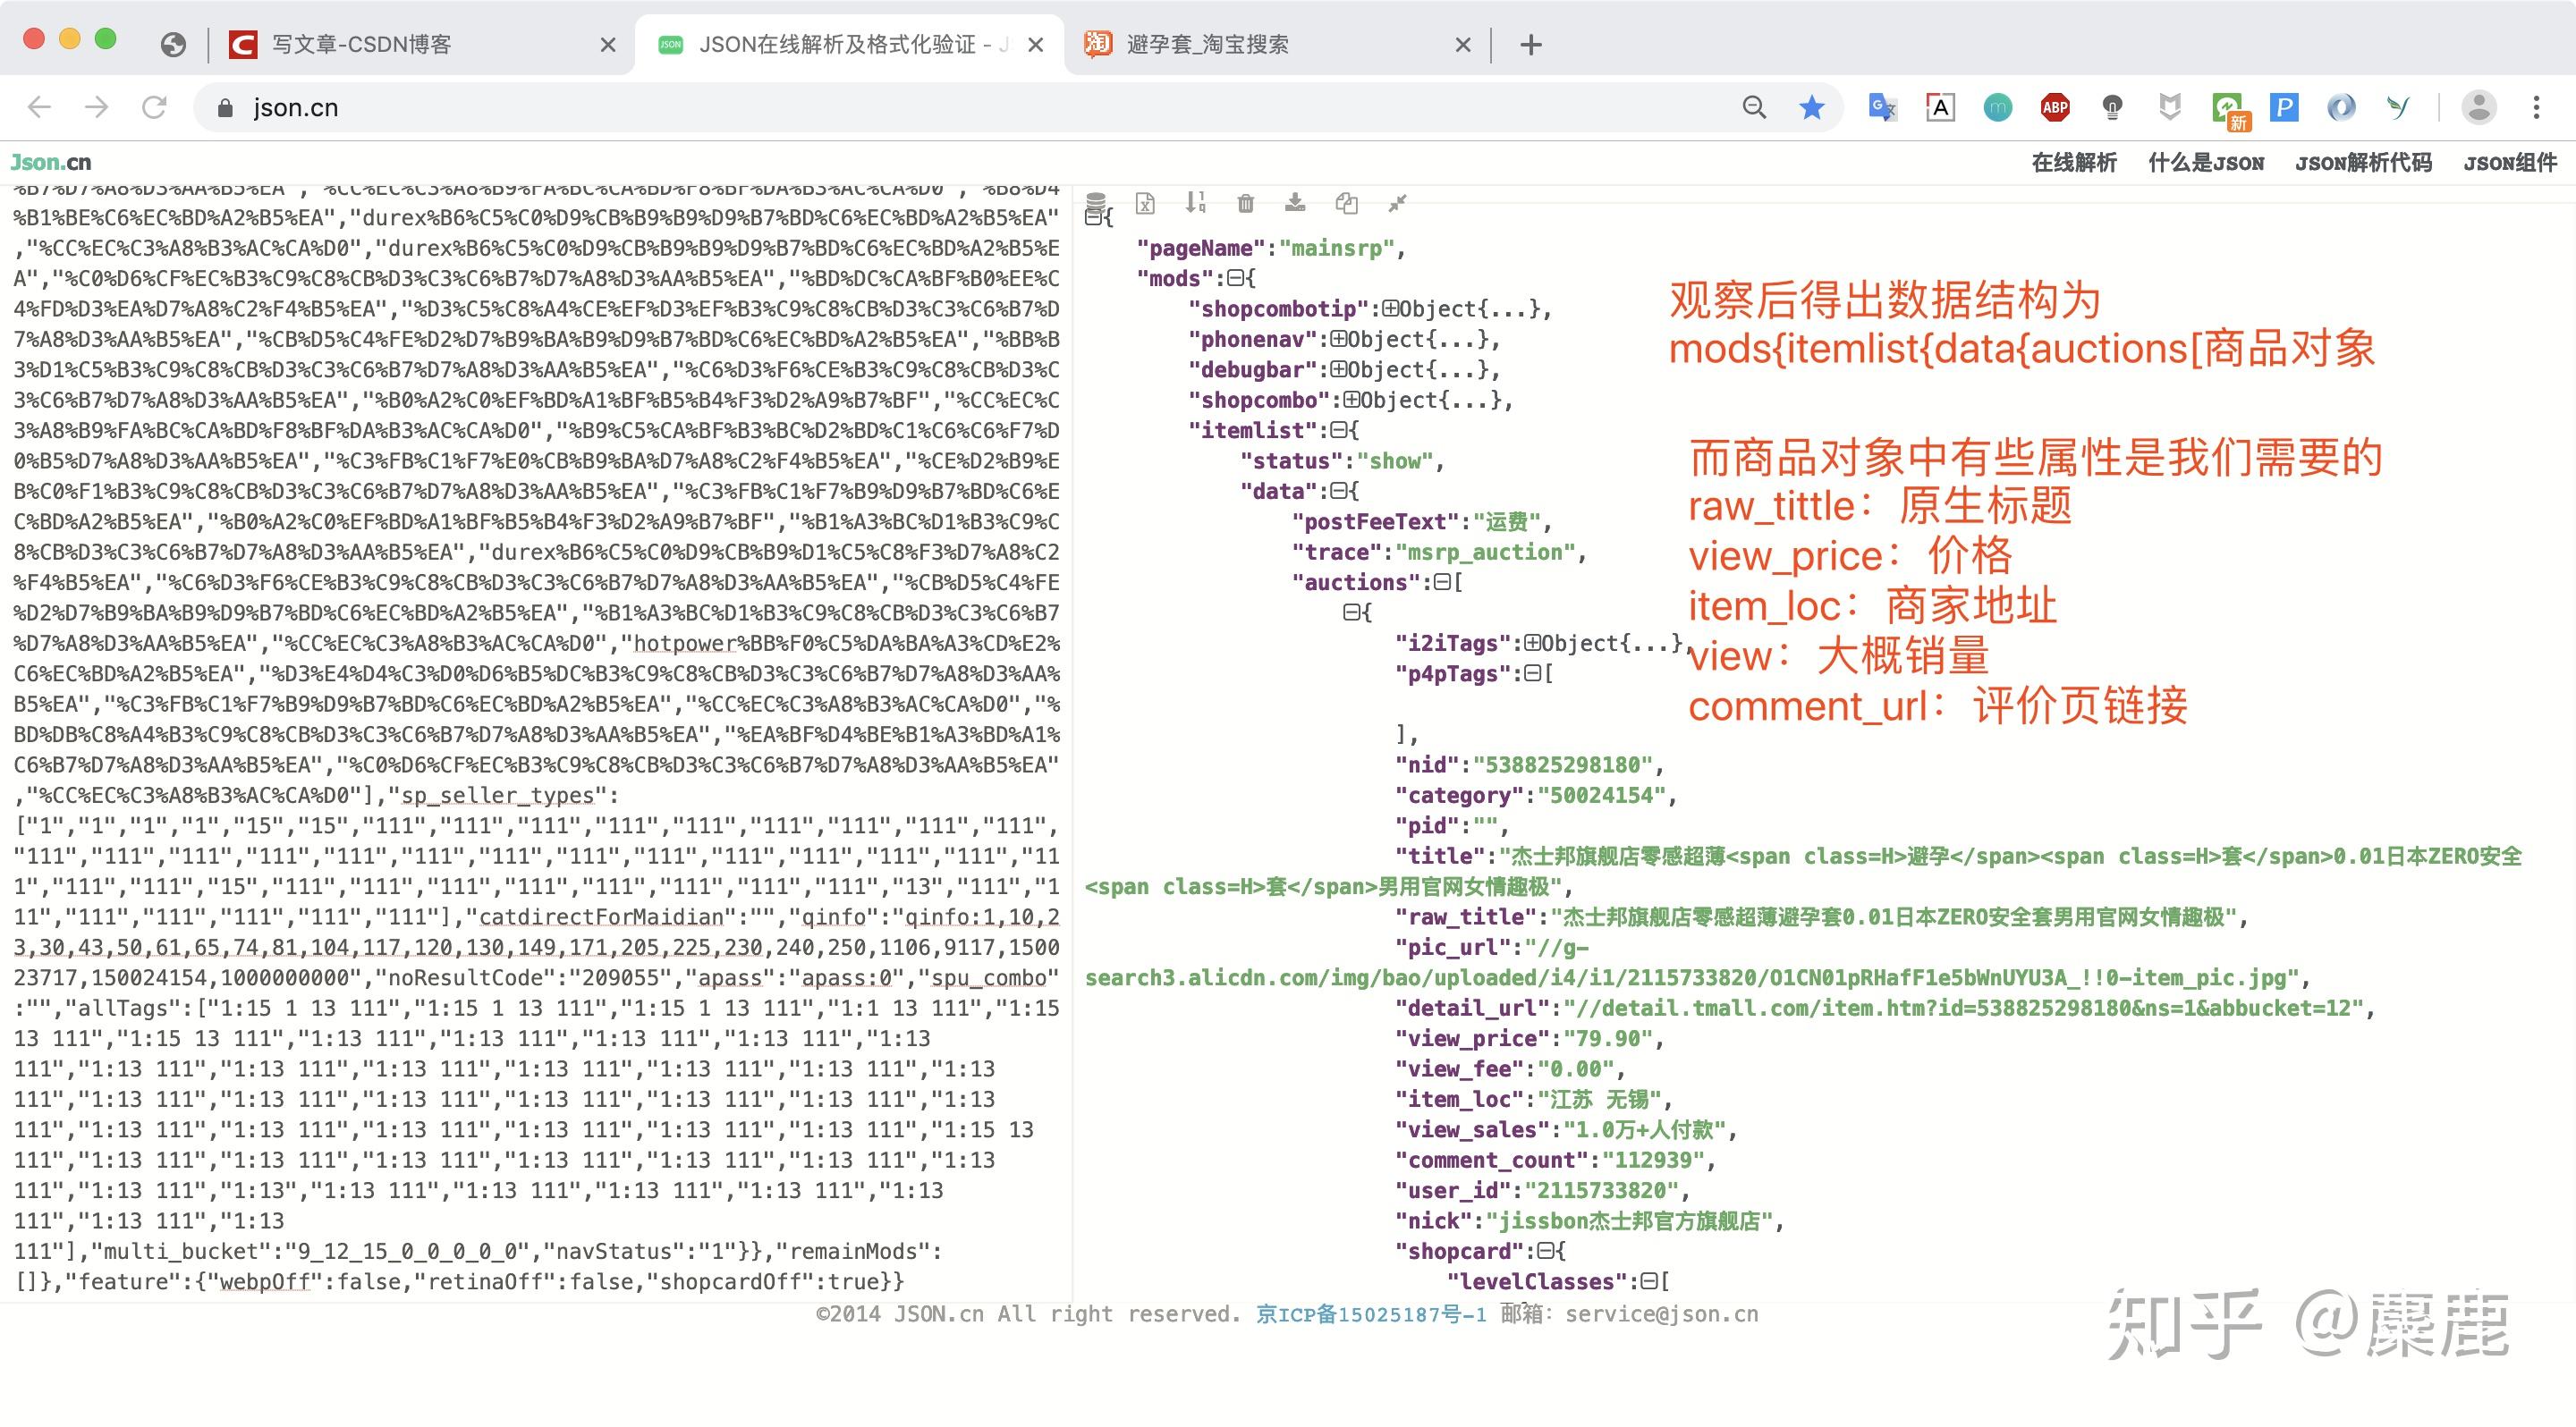2576x1427 pixels.
Task: Reload the json.cn page
Action: [154, 107]
